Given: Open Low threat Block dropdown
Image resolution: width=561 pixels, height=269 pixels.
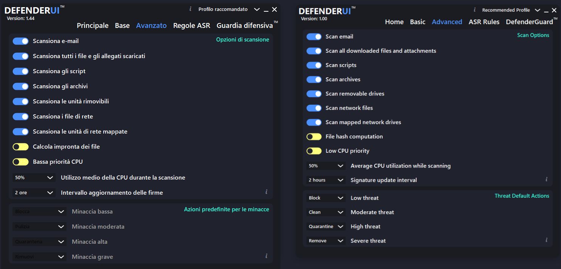Looking at the screenshot, I should click(x=326, y=198).
